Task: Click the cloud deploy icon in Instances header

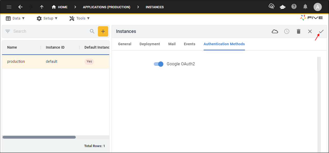Action: pos(275,31)
